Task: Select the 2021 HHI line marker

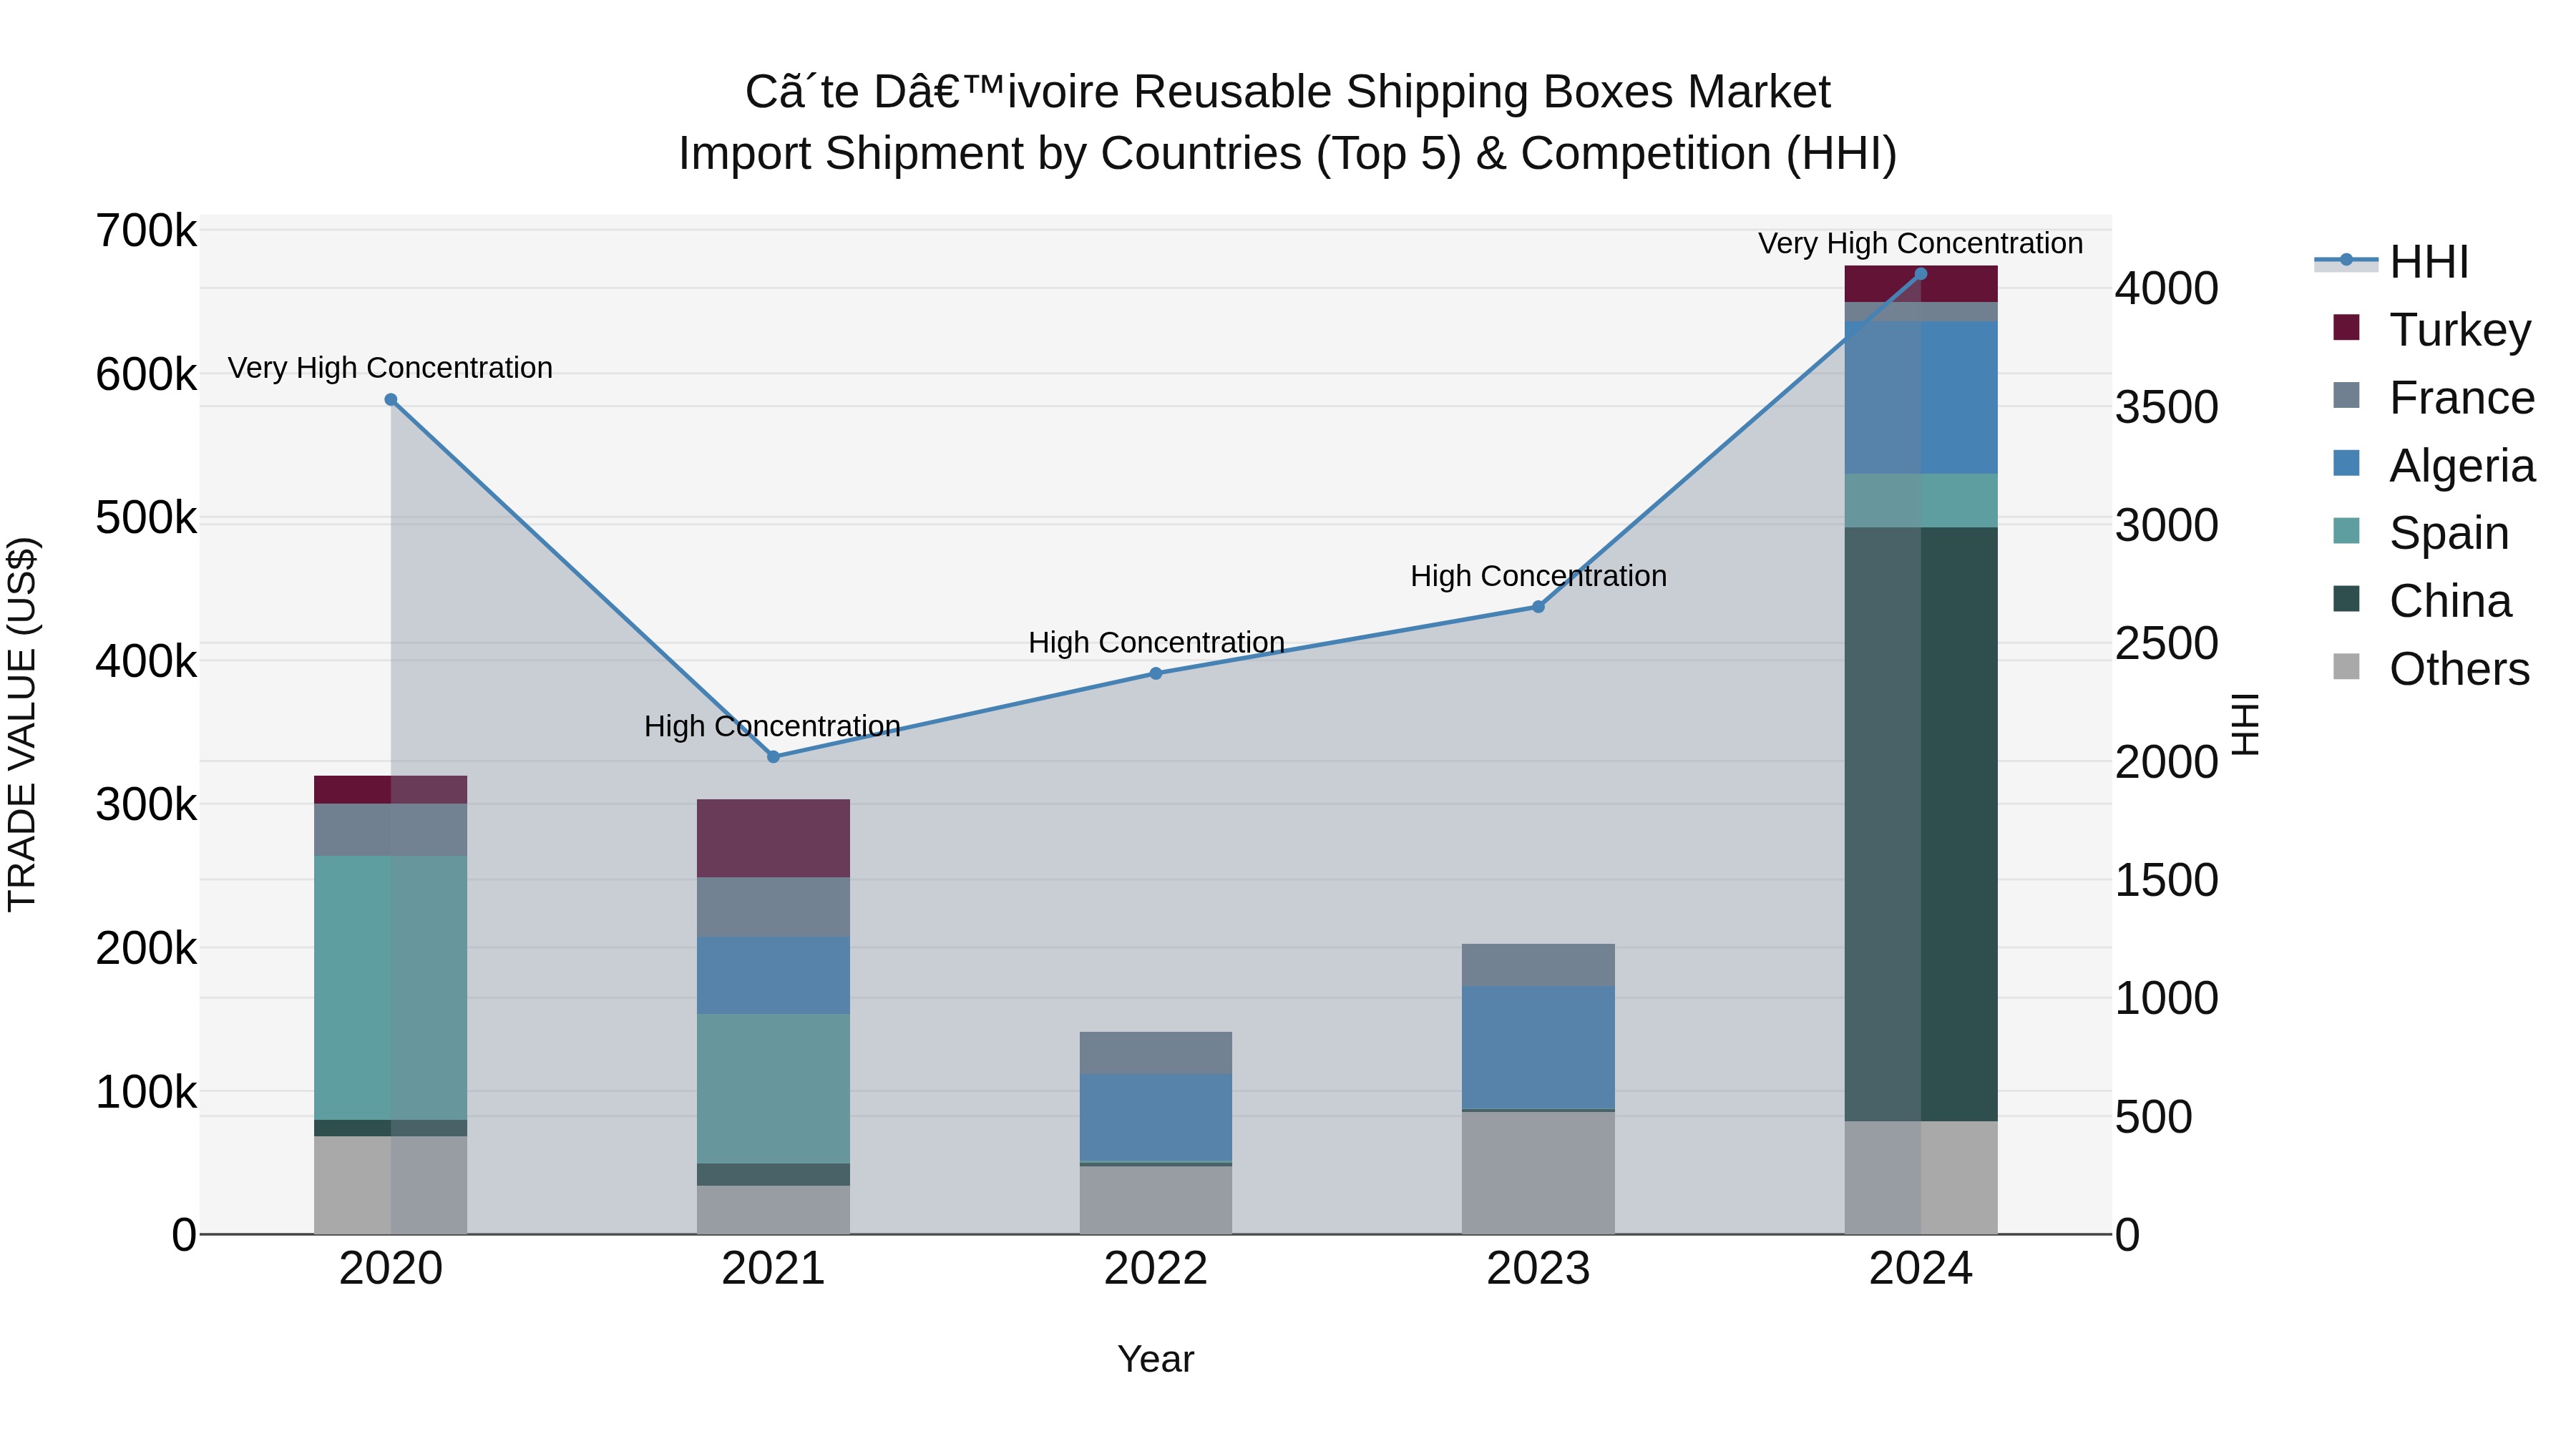Action: coord(773,757)
